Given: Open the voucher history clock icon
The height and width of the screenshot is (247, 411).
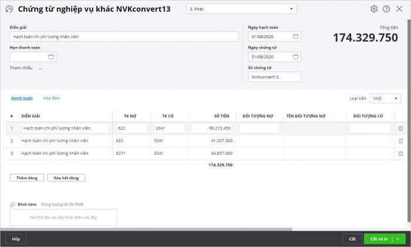Looking at the screenshot, I should (x=9, y=9).
